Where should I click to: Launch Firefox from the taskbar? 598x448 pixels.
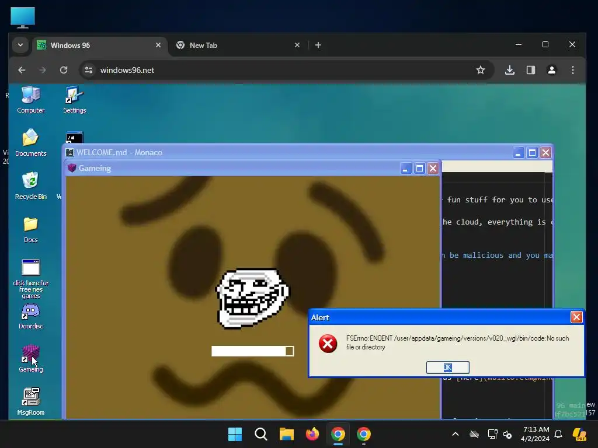[x=312, y=434]
